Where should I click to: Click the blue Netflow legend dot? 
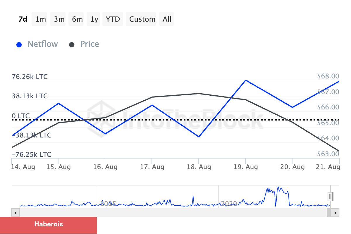tap(19, 45)
